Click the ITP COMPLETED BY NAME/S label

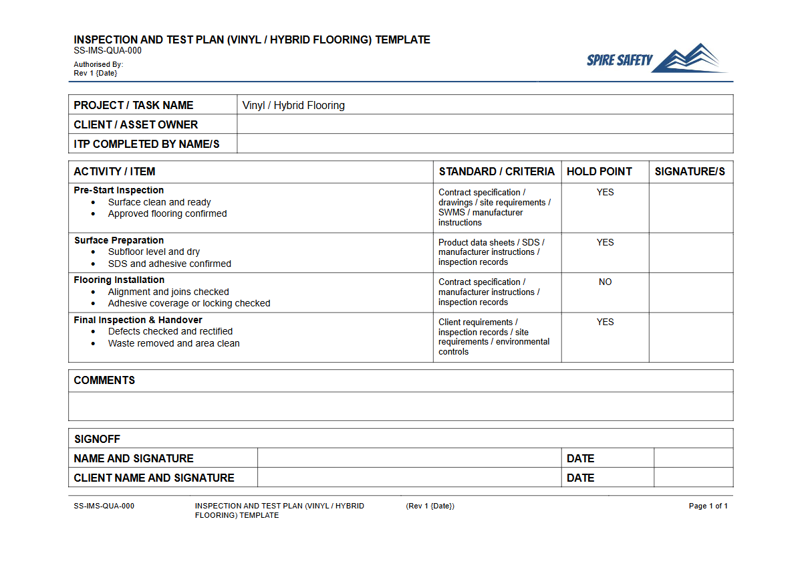[146, 144]
